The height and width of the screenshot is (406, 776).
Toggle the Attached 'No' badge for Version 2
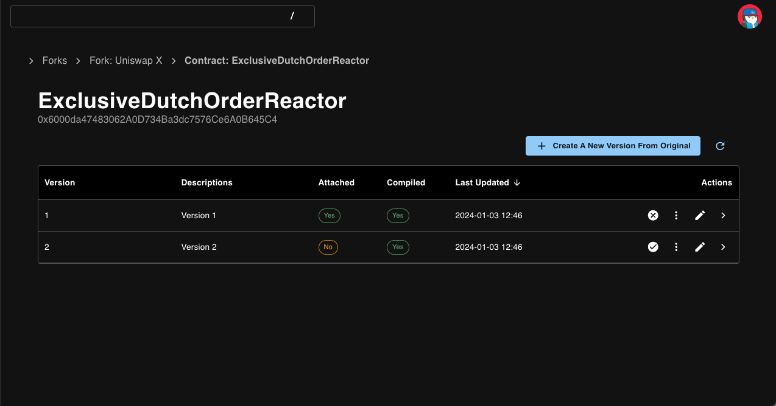[x=328, y=247]
